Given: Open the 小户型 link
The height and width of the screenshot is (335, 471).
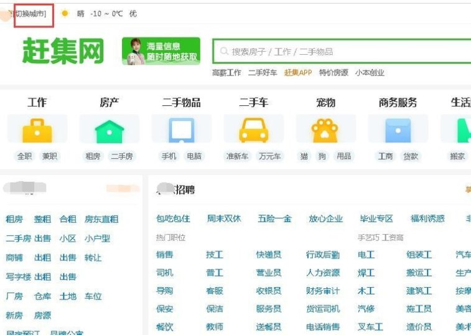Looking at the screenshot, I should (97, 238).
